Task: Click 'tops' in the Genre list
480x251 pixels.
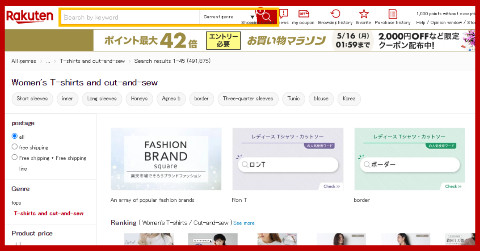Action: coord(16,203)
